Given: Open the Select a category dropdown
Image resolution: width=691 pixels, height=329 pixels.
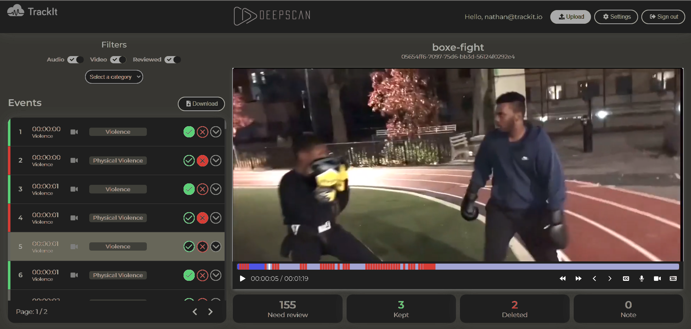Looking at the screenshot, I should point(114,77).
